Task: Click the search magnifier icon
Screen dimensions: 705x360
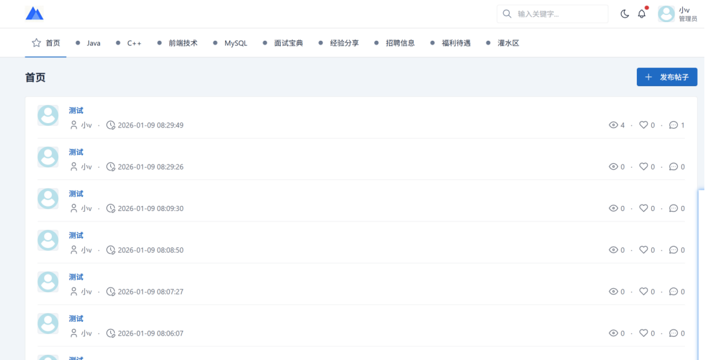Action: tap(507, 14)
